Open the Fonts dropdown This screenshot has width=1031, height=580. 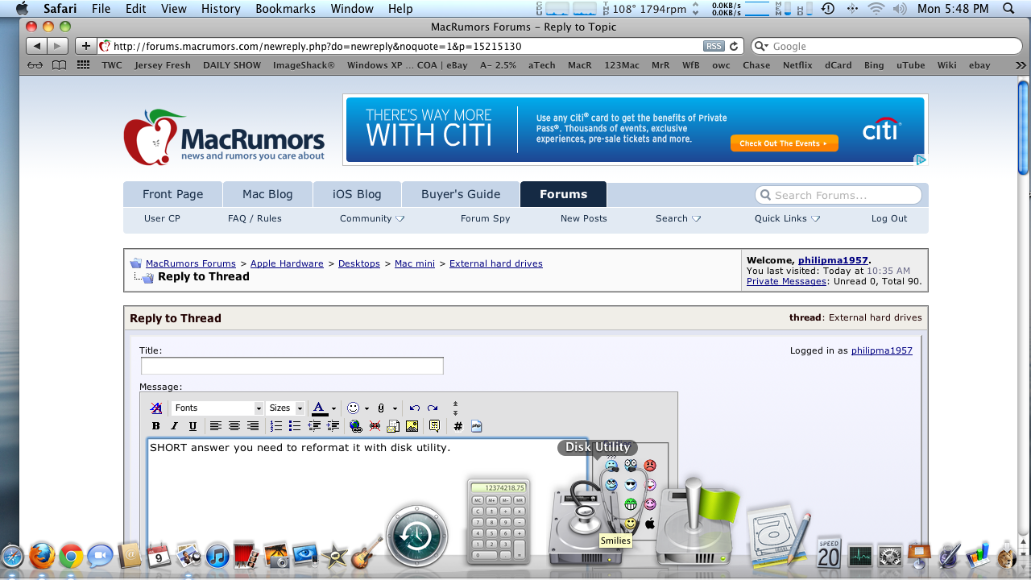[218, 408]
